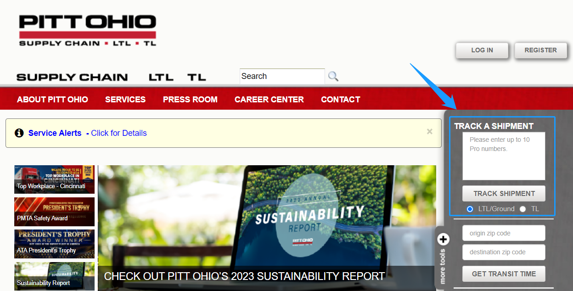The width and height of the screenshot is (573, 291).
Task: Click the Log In button
Action: (x=482, y=50)
